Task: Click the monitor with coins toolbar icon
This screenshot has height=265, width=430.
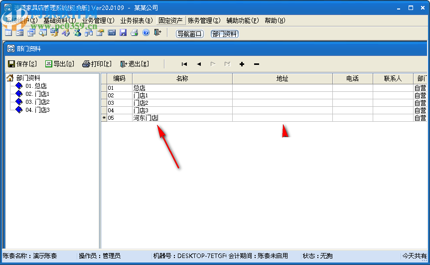Action: (54, 33)
